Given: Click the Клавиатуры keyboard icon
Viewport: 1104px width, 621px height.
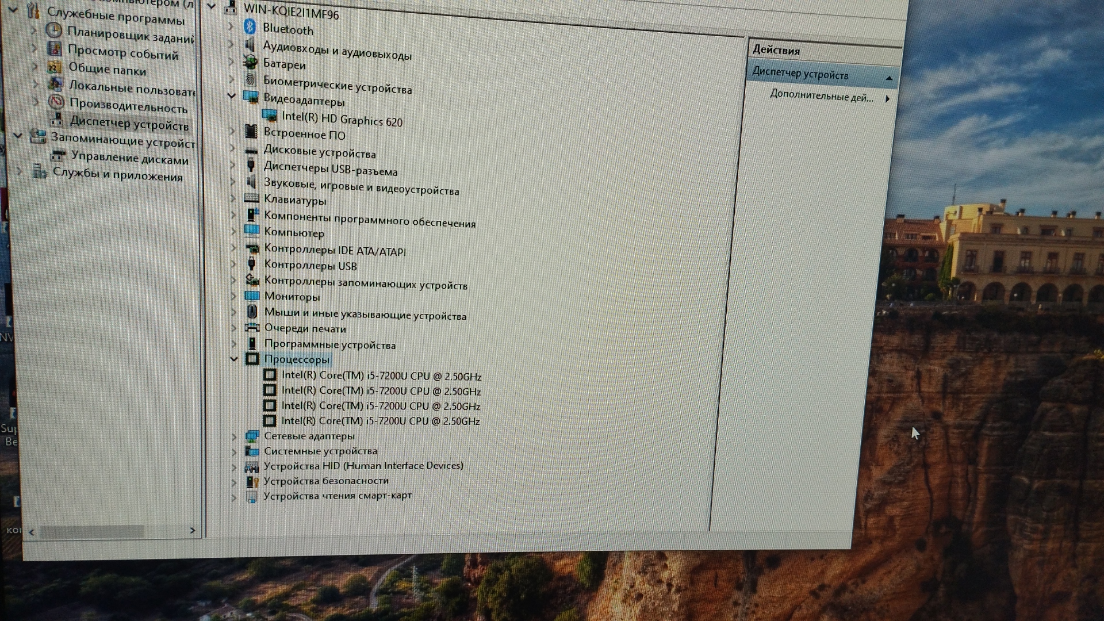Looking at the screenshot, I should point(251,198).
